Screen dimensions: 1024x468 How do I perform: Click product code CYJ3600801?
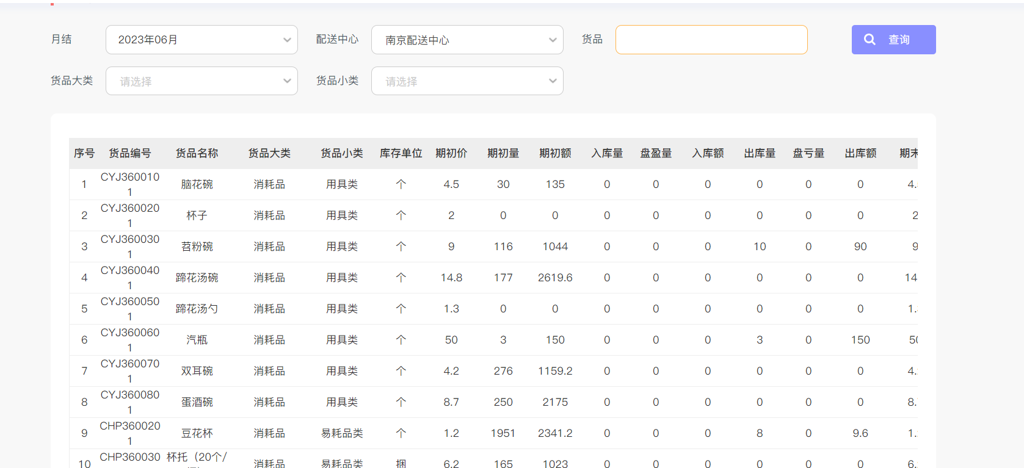tap(130, 402)
